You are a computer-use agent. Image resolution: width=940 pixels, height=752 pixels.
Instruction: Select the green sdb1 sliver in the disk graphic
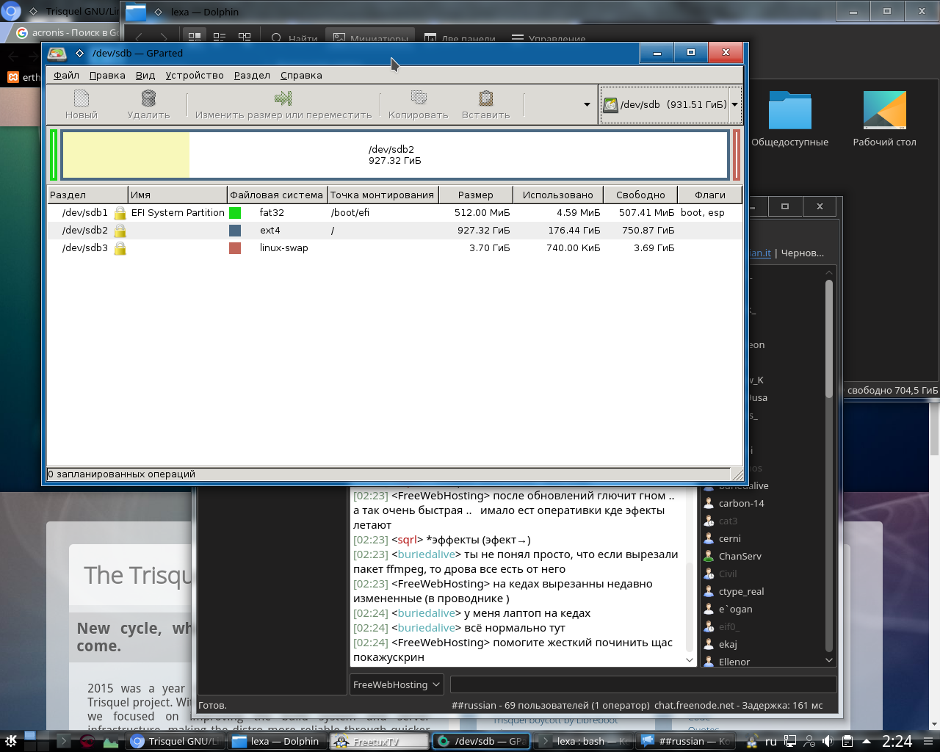click(54, 155)
